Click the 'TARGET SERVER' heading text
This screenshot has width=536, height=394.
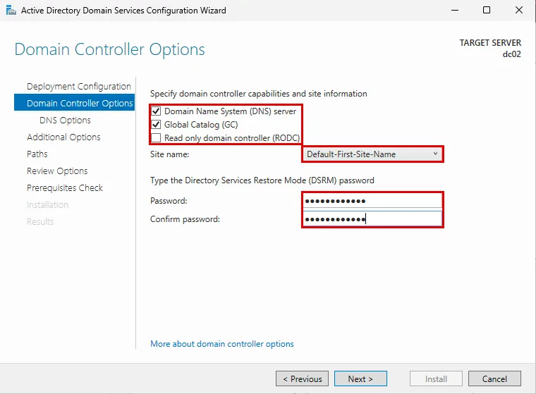[490, 43]
